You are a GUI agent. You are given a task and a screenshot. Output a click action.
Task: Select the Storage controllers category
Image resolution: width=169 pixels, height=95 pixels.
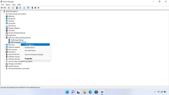(x=15, y=64)
